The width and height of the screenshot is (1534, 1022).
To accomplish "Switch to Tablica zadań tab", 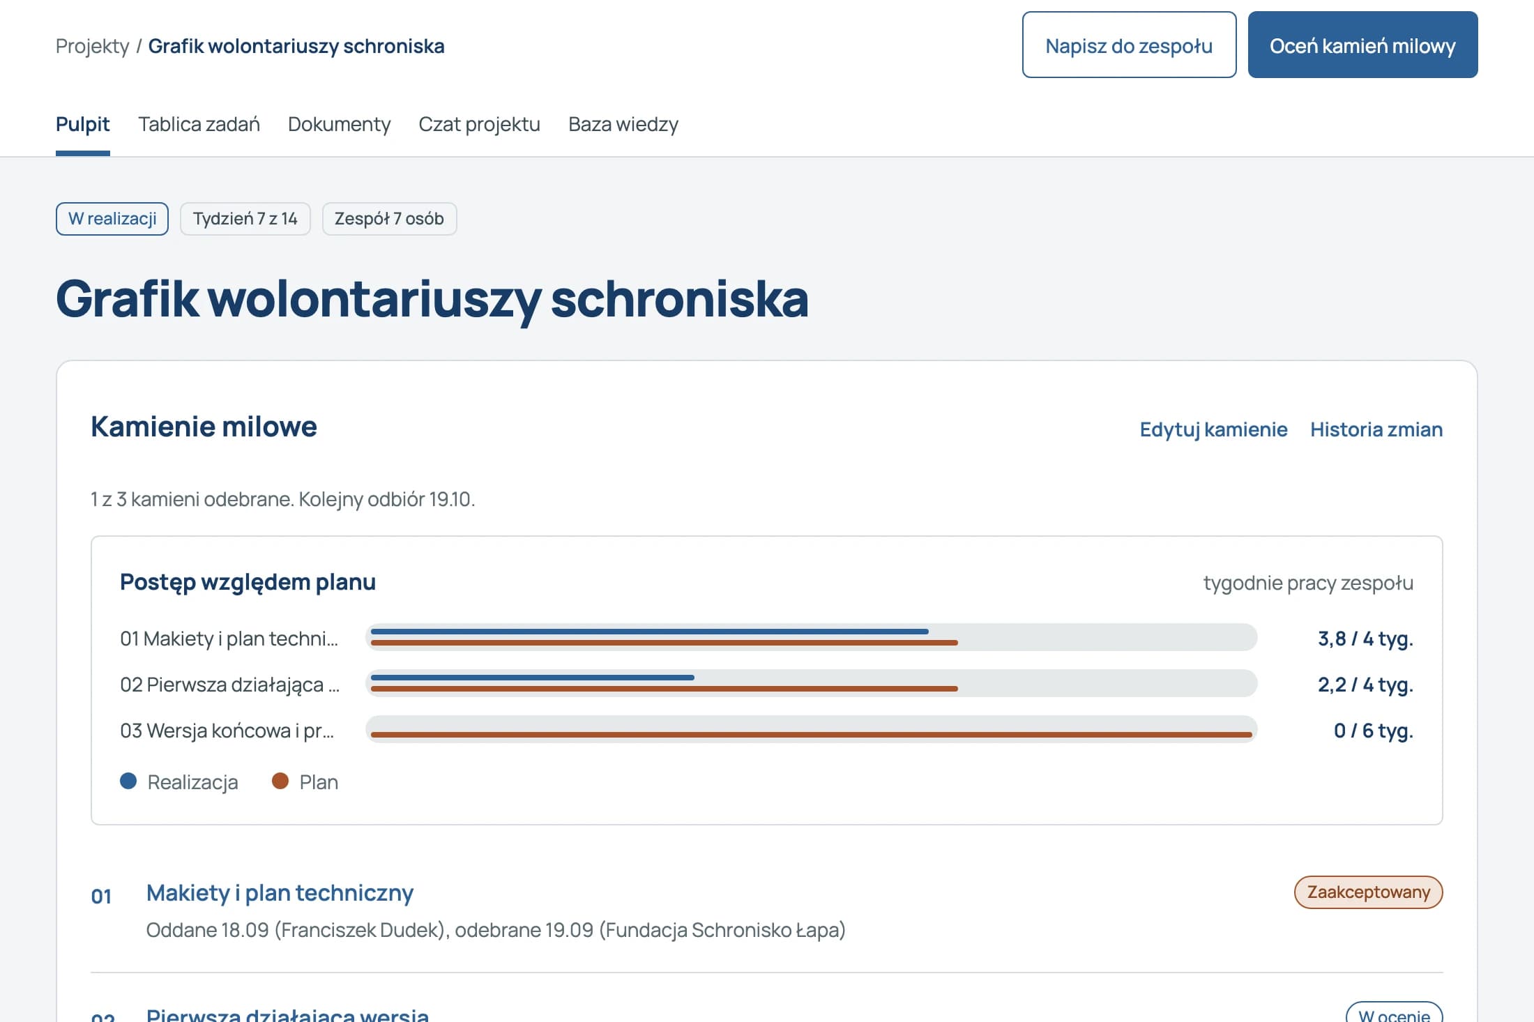I will [199, 124].
